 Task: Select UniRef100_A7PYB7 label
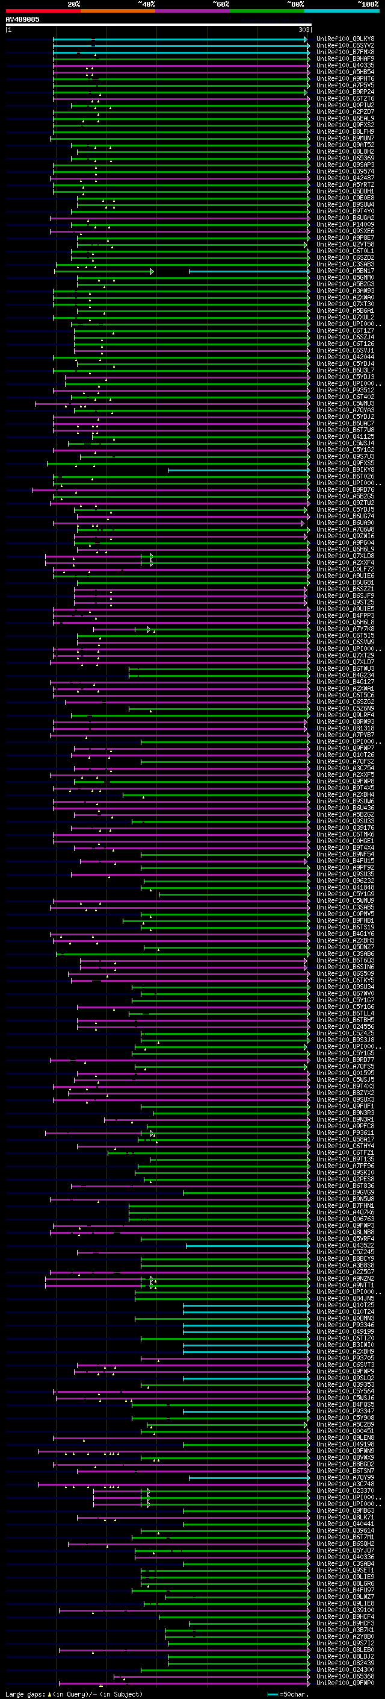pyautogui.click(x=345, y=735)
